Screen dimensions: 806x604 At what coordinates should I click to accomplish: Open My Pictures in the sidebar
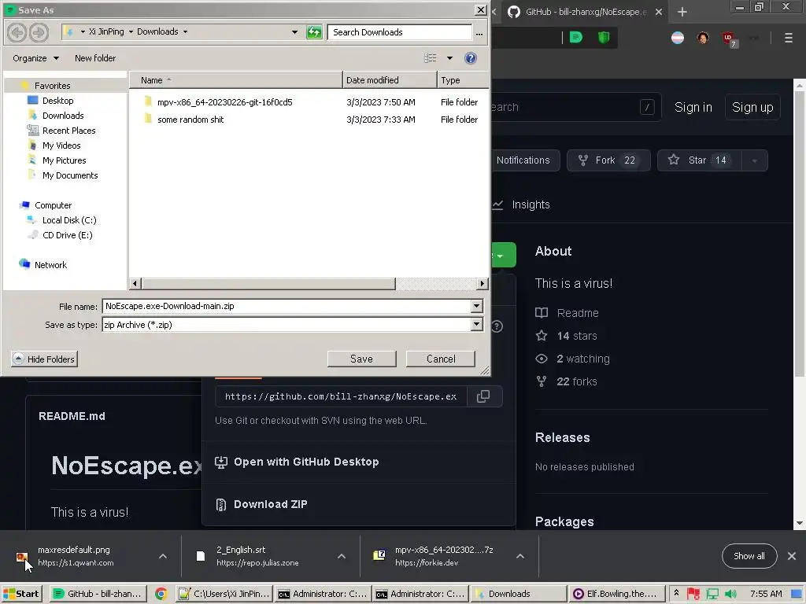coord(64,160)
